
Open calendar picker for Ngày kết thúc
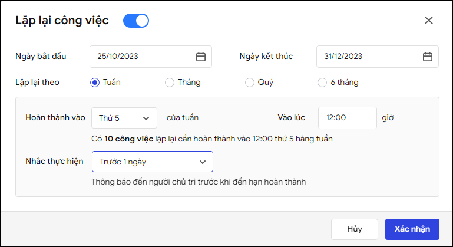428,57
